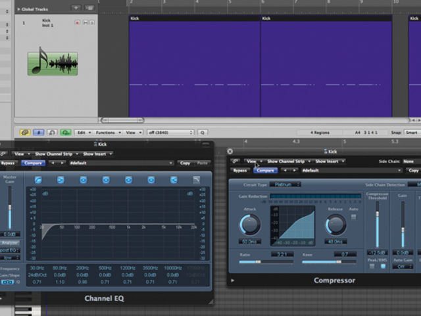421x316 pixels.
Task: Click the link icon in Channel EQ window
Action: pyautogui.click(x=3, y=154)
